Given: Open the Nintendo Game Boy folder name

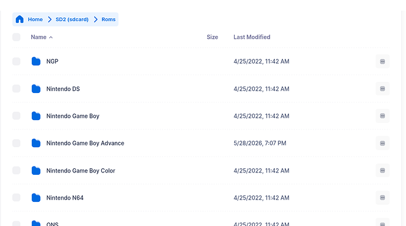Looking at the screenshot, I should click(x=73, y=116).
